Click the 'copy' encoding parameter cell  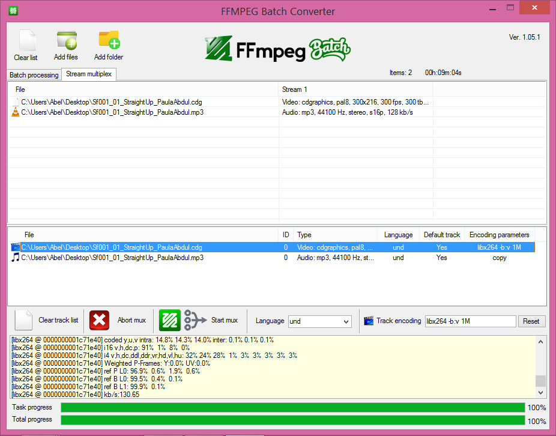[x=500, y=258]
